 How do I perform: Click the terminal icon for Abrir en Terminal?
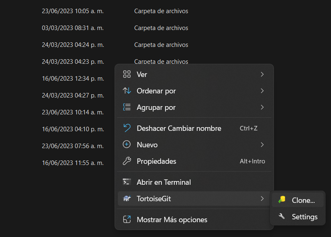tap(127, 182)
